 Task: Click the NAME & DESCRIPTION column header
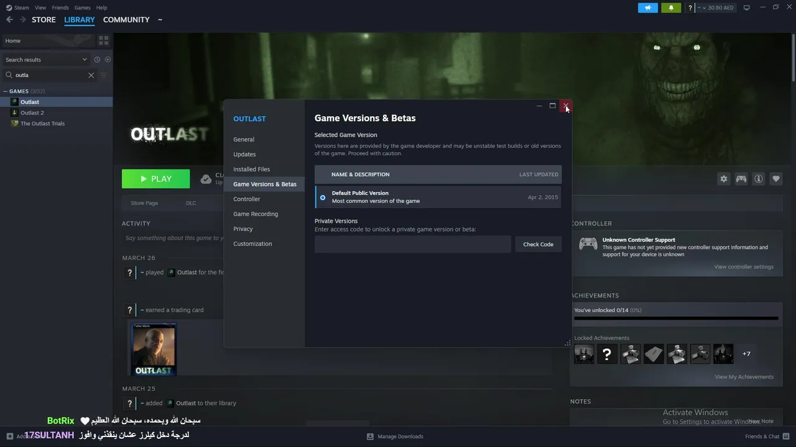click(361, 174)
